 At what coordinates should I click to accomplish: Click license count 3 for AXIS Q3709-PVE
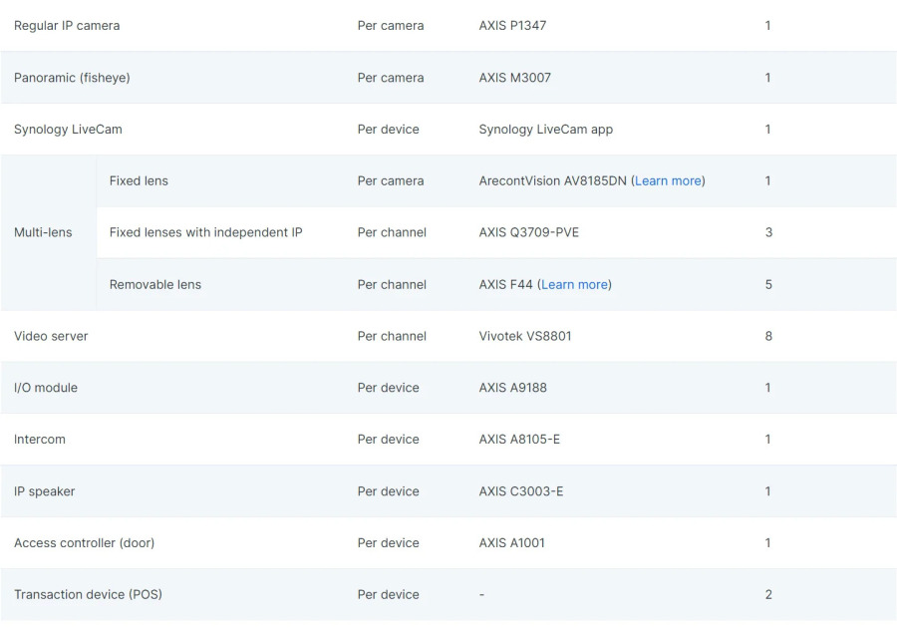click(768, 232)
